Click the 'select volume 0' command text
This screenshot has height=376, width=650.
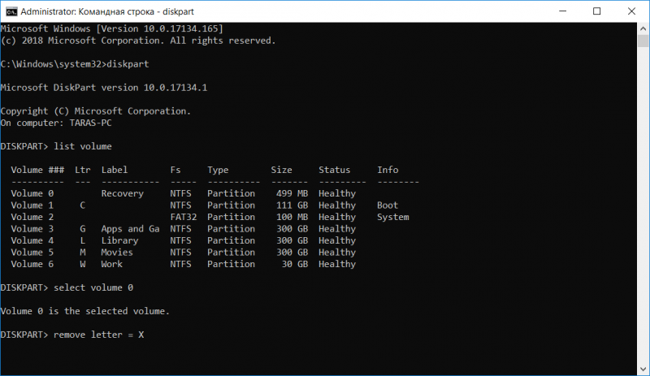click(x=93, y=287)
